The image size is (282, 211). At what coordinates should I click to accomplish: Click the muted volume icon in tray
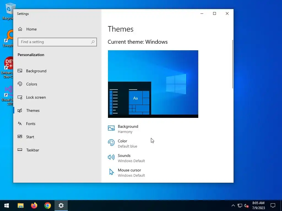[x=246, y=206]
